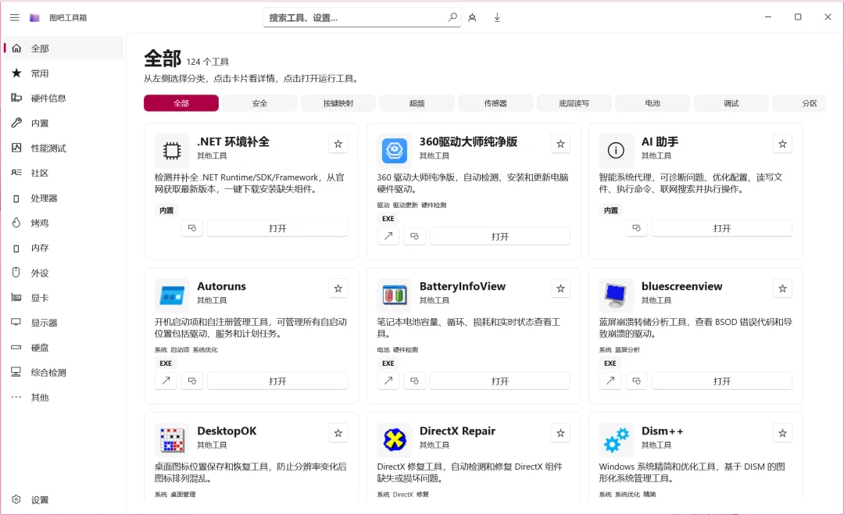This screenshot has width=844, height=515.
Task: Select 显卡 sidebar category
Action: tap(63, 298)
